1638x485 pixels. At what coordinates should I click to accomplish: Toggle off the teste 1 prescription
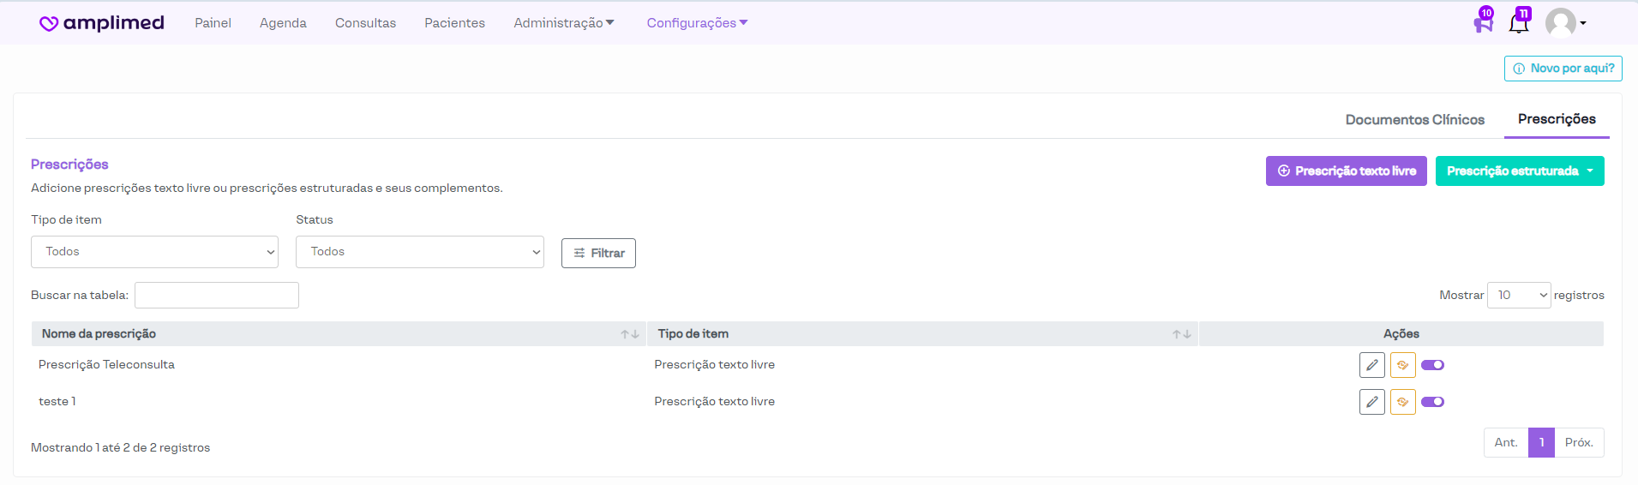click(1432, 402)
